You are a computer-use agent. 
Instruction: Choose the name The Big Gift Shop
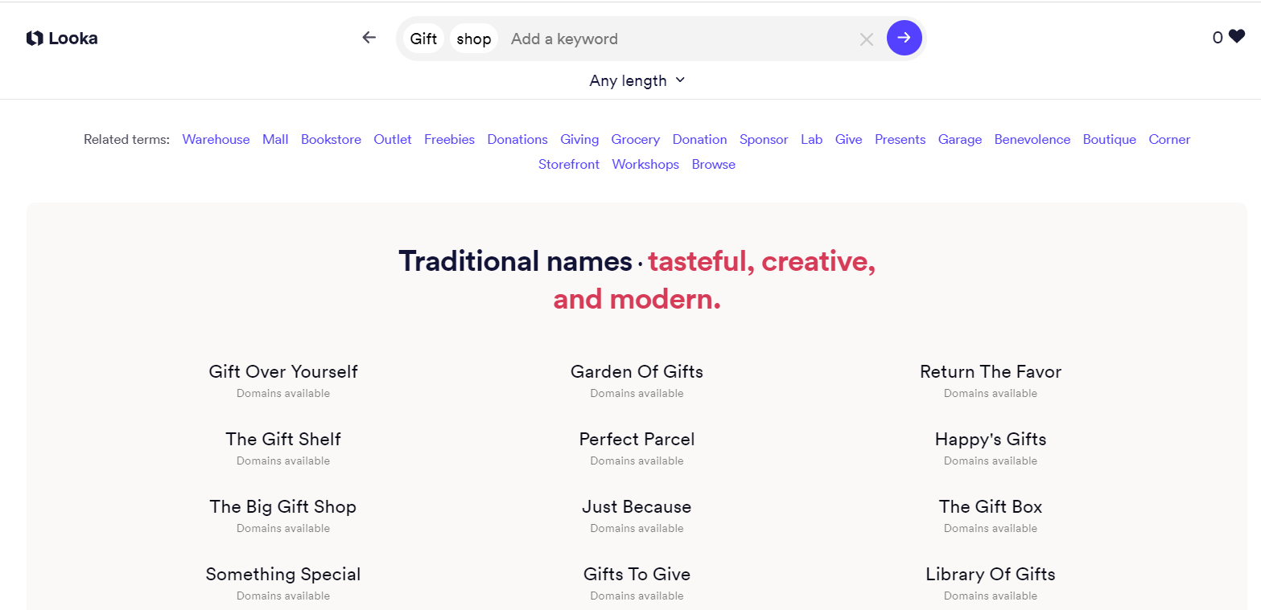pos(283,506)
